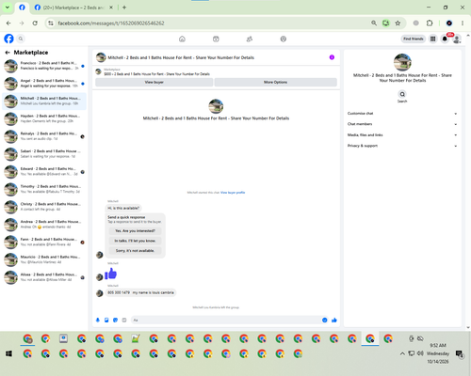Record a voice clip with microphone icon
The image size is (471, 376).
tap(98, 320)
